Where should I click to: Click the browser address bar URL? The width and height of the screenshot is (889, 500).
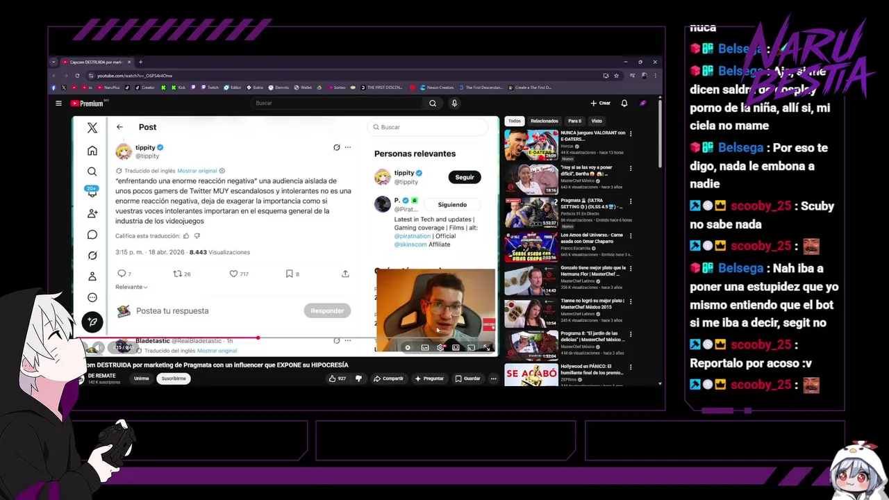pyautogui.click(x=135, y=76)
